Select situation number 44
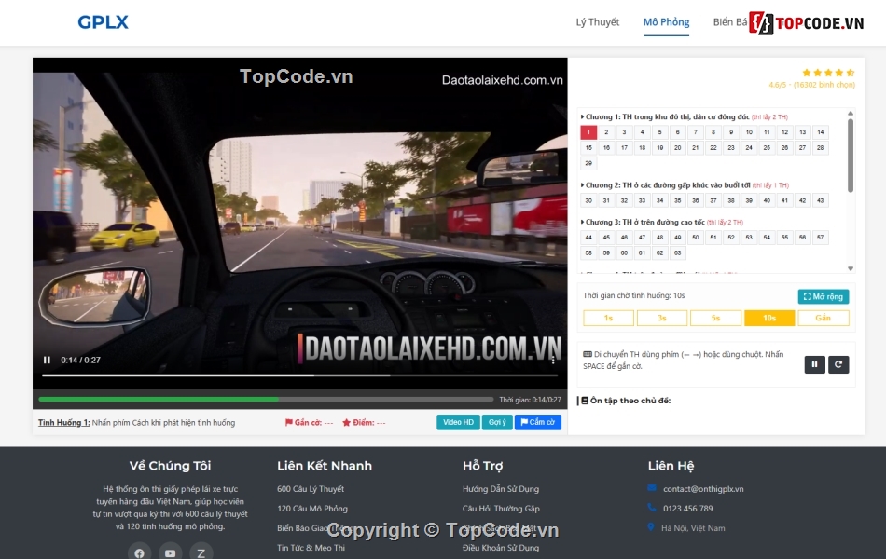 [588, 238]
